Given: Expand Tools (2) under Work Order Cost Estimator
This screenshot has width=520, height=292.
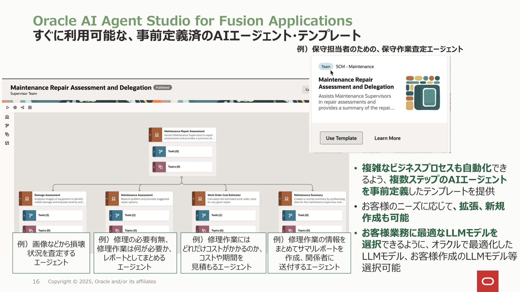Looking at the screenshot, I should click(x=197, y=215).
